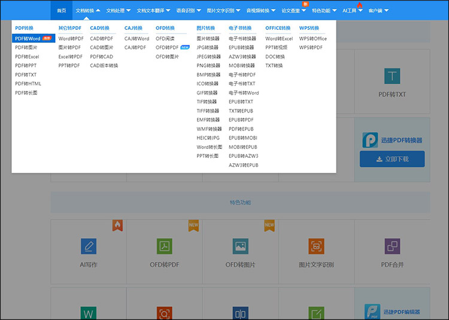
Task: Click CAD版本转换 entry
Action: [x=104, y=65]
